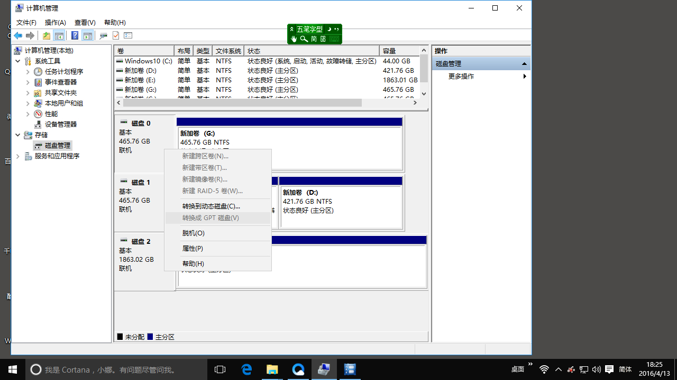Expand the 事件查看器 node arrow
The image size is (677, 380).
click(28, 82)
